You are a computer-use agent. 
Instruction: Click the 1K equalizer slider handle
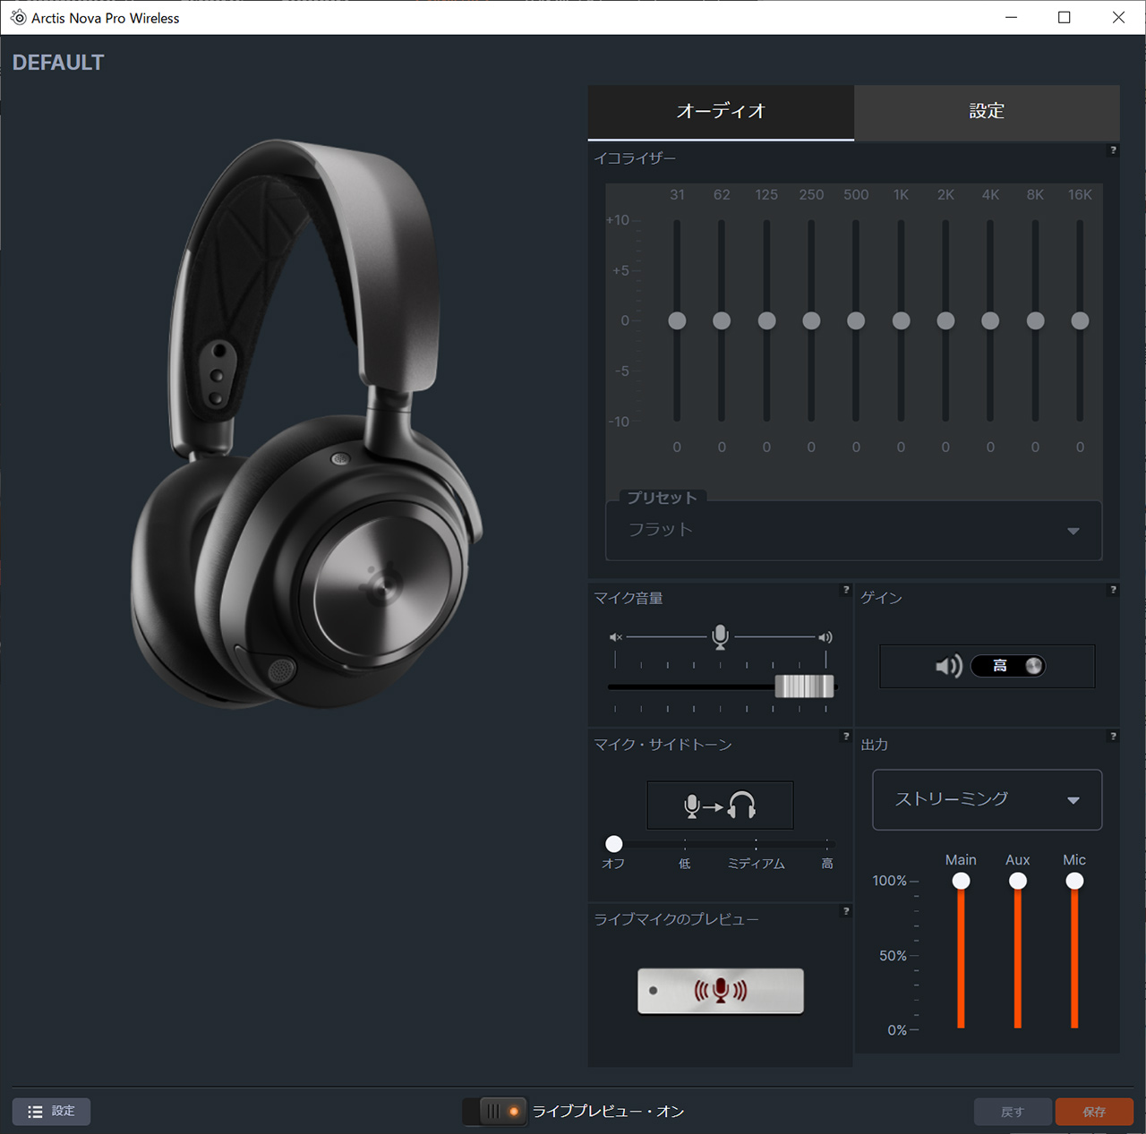pos(901,320)
